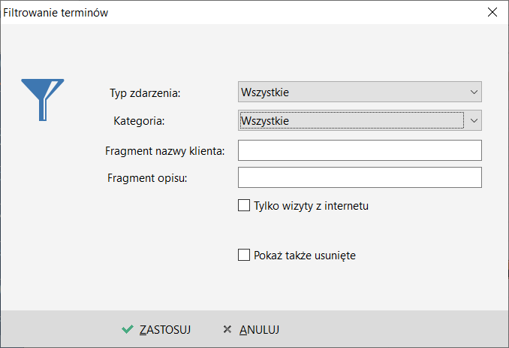Click the green checkmark icon beside ZASTOSUJ
This screenshot has height=348, width=509.
[x=128, y=329]
